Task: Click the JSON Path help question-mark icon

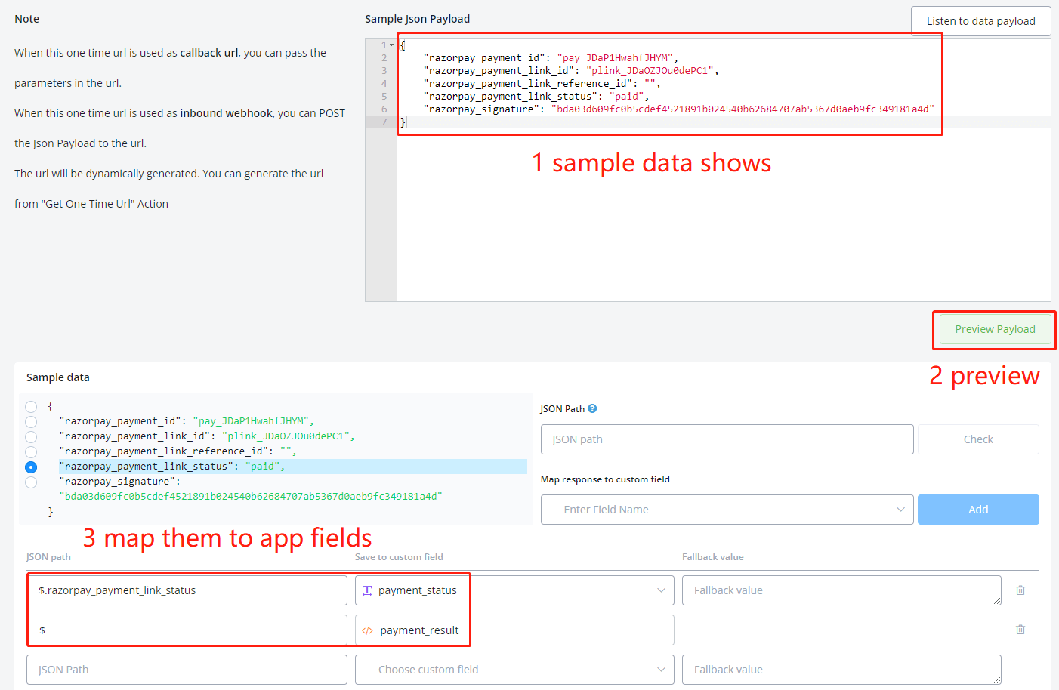Action: 592,408
